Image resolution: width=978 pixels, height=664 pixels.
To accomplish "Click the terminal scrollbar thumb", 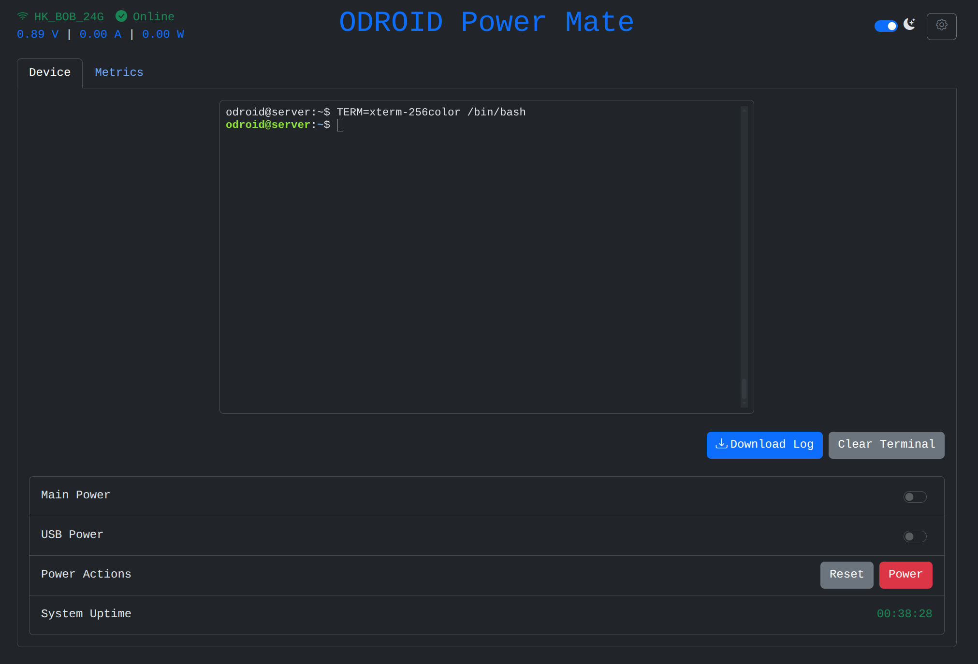I will (744, 389).
